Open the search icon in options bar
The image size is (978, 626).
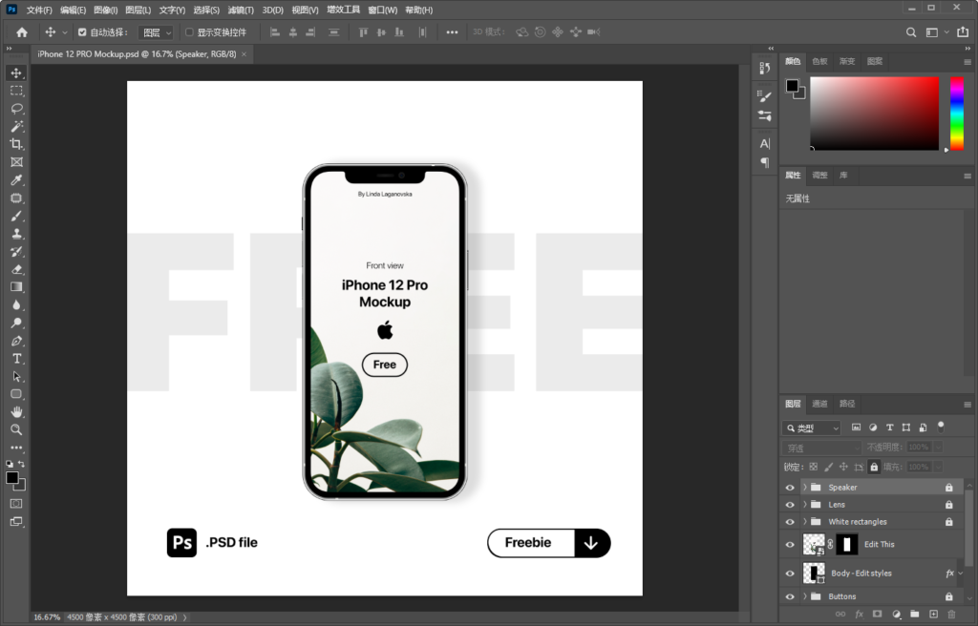click(x=911, y=32)
